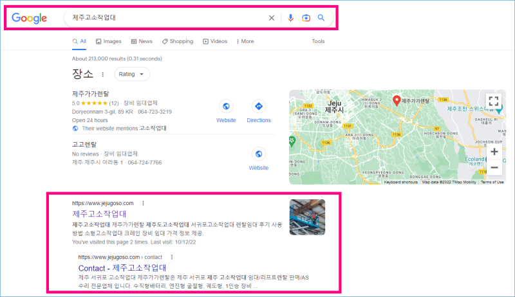Viewport: 515px width, 297px height.
Task: Zoom out on the map
Action: 494,168
